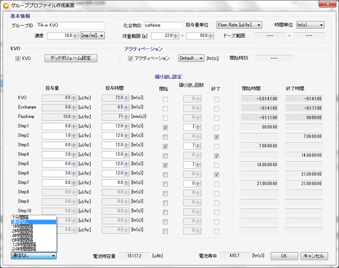Click the 体重範囲 maximum 30.0 field

(x=197, y=36)
